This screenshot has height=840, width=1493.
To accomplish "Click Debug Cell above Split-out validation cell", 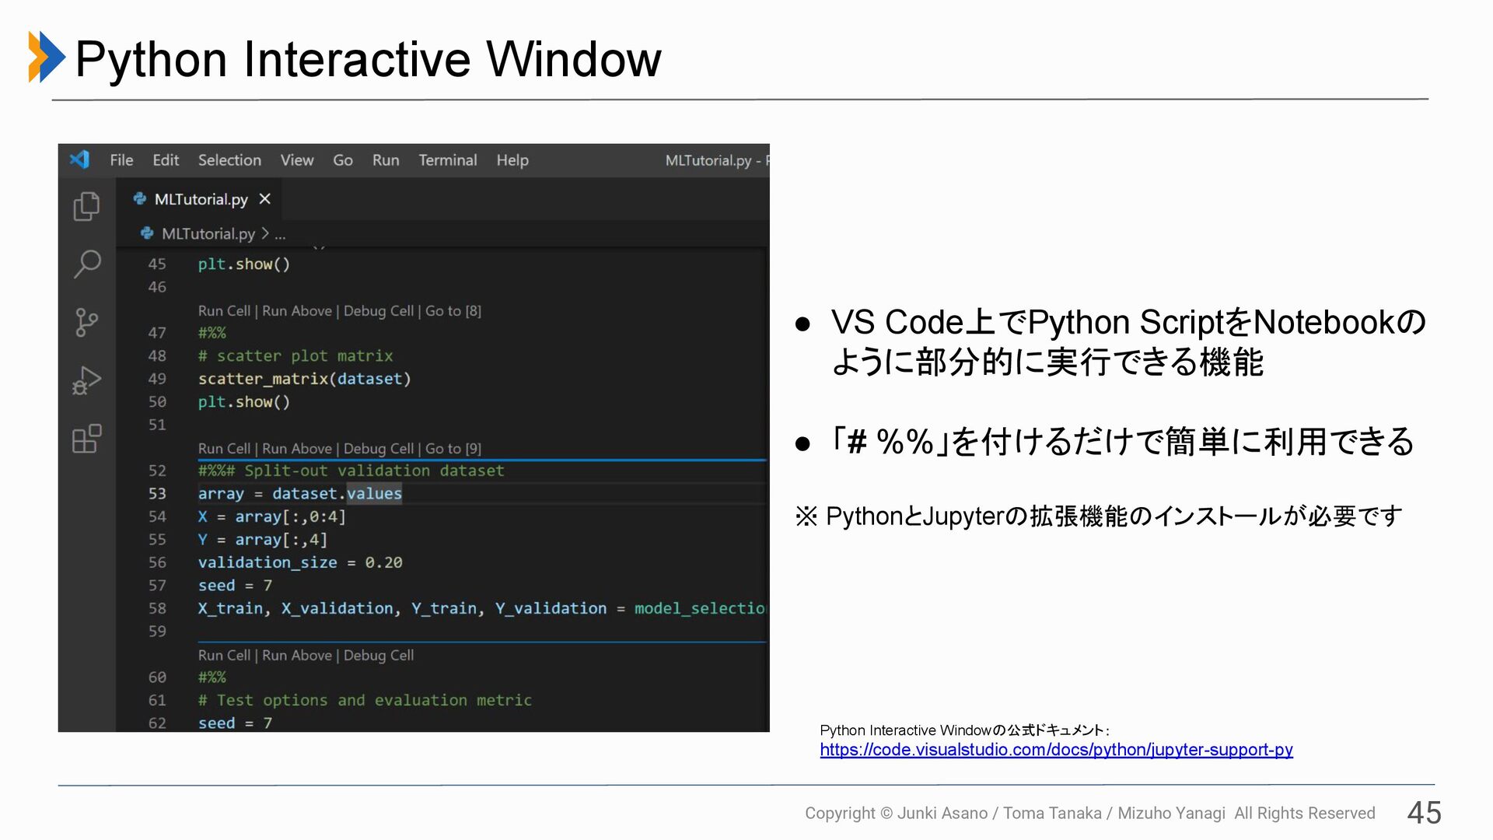I will point(378,449).
